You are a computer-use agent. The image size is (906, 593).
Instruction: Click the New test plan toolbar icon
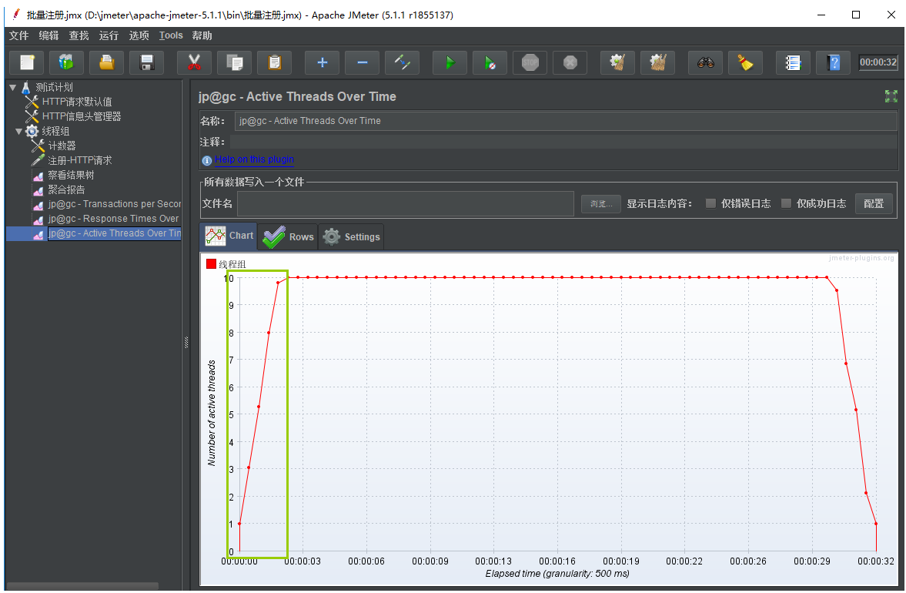27,62
